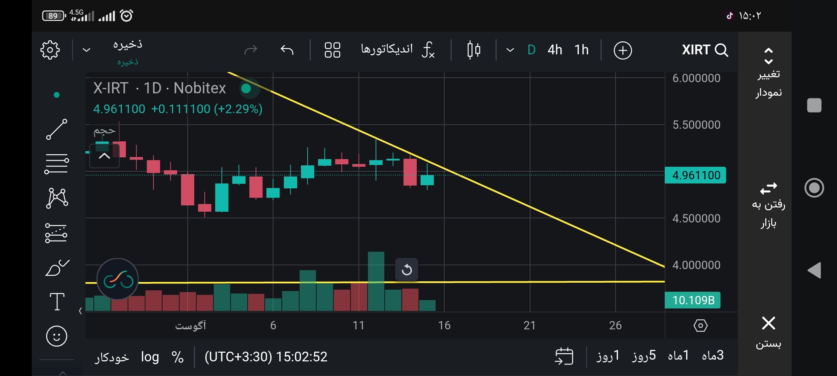The height and width of the screenshot is (376, 837).
Task: Select the Text annotation tool
Action: (x=57, y=301)
